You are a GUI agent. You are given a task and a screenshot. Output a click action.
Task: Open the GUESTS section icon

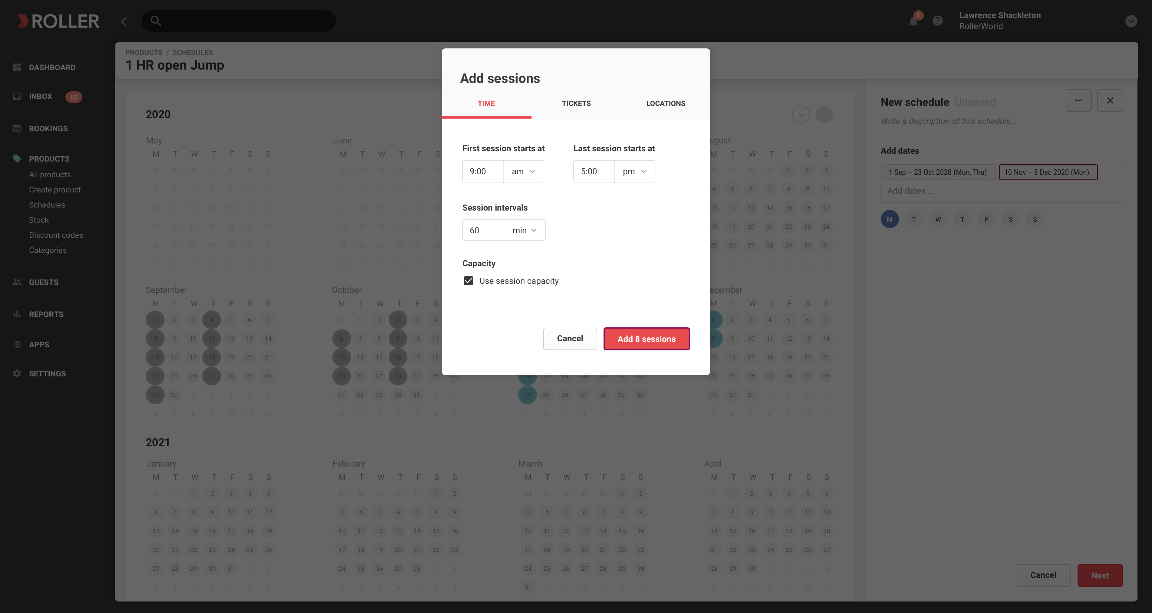click(17, 282)
